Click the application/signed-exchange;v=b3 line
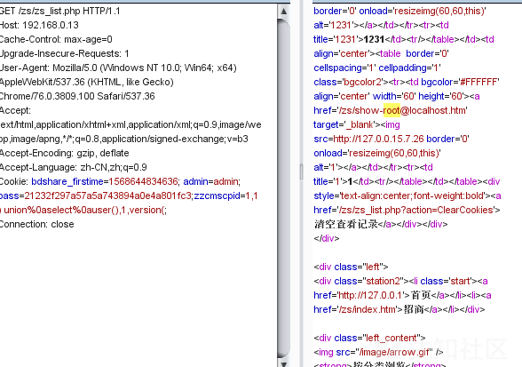Viewport: 522px width, 367px height. click(x=124, y=139)
